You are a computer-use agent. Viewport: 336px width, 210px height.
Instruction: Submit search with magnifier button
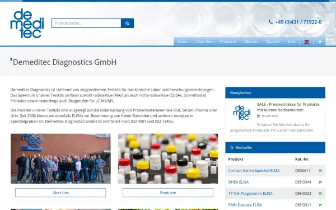click(127, 23)
